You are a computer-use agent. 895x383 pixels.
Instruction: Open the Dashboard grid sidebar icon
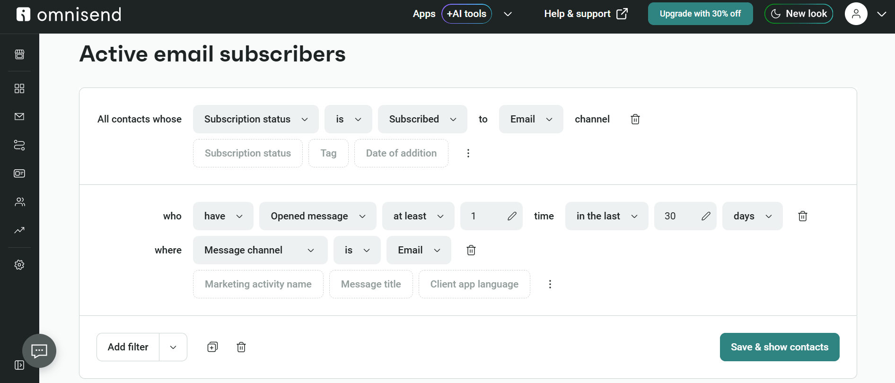click(x=19, y=88)
